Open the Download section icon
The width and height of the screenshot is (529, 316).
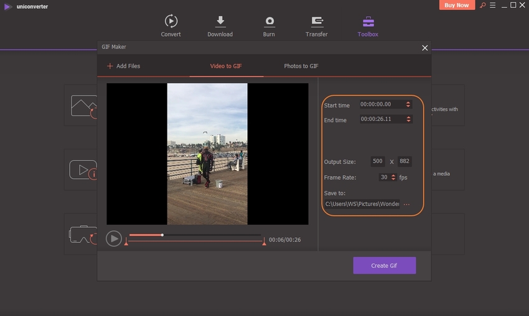point(220,21)
